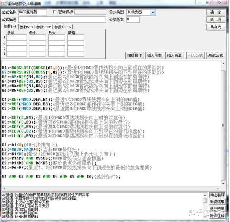Click row 1 参数 name field

[x=17, y=37]
